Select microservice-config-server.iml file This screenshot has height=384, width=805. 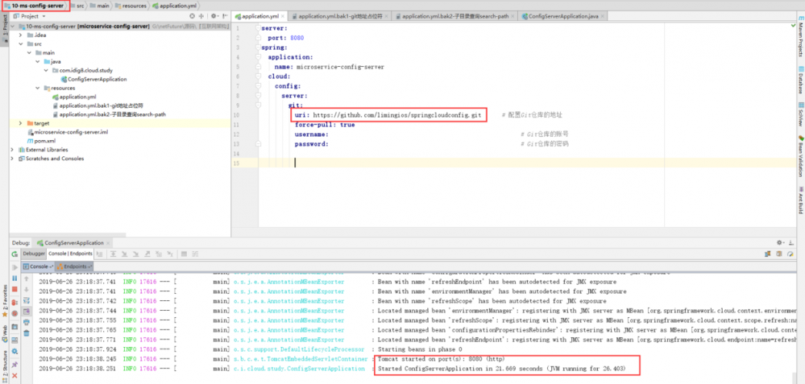pos(67,132)
